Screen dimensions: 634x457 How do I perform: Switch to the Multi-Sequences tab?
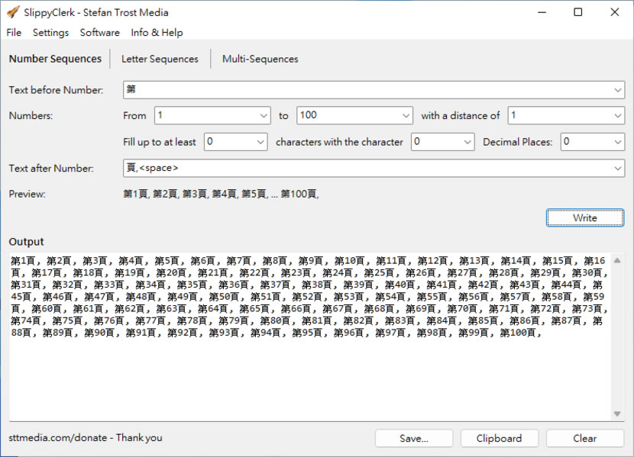pos(260,59)
